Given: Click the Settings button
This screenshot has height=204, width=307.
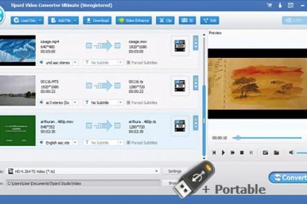Looking at the screenshot, I should pos(174,171).
